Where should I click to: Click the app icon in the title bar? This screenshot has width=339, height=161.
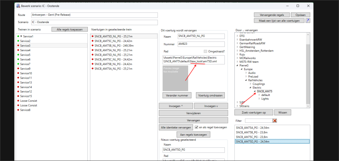point(19,6)
